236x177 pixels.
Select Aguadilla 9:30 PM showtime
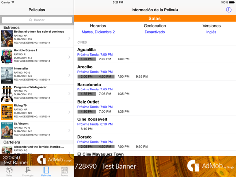pos(123,59)
